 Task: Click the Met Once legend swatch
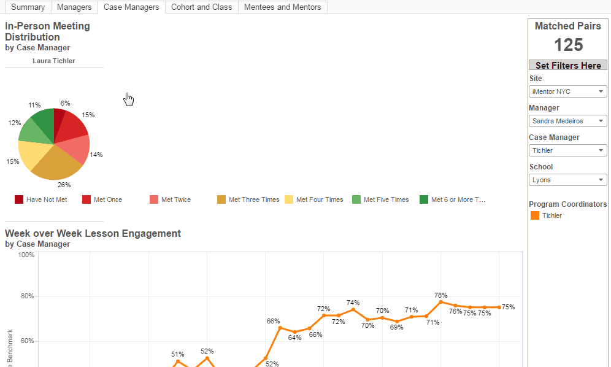point(86,199)
